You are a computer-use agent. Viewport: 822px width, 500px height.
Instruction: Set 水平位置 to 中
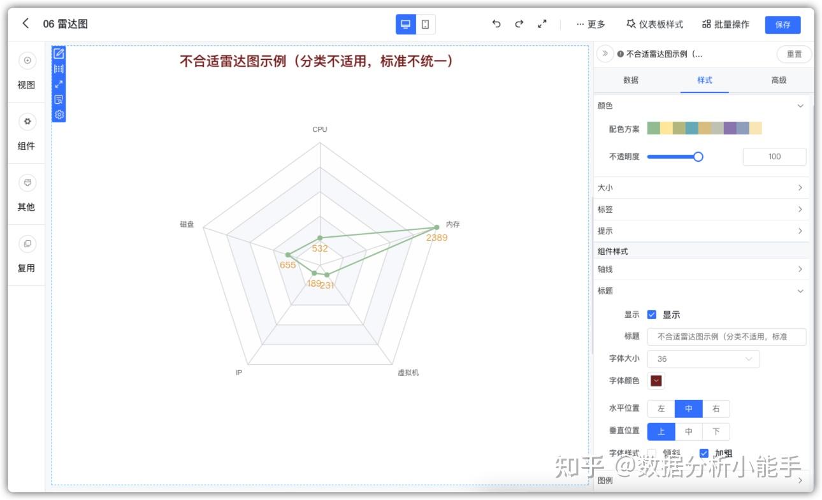click(689, 409)
